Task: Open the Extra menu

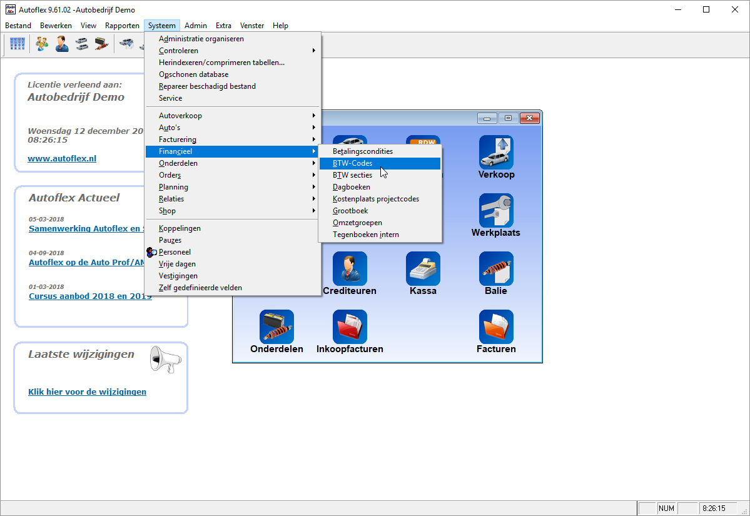Action: click(x=223, y=26)
